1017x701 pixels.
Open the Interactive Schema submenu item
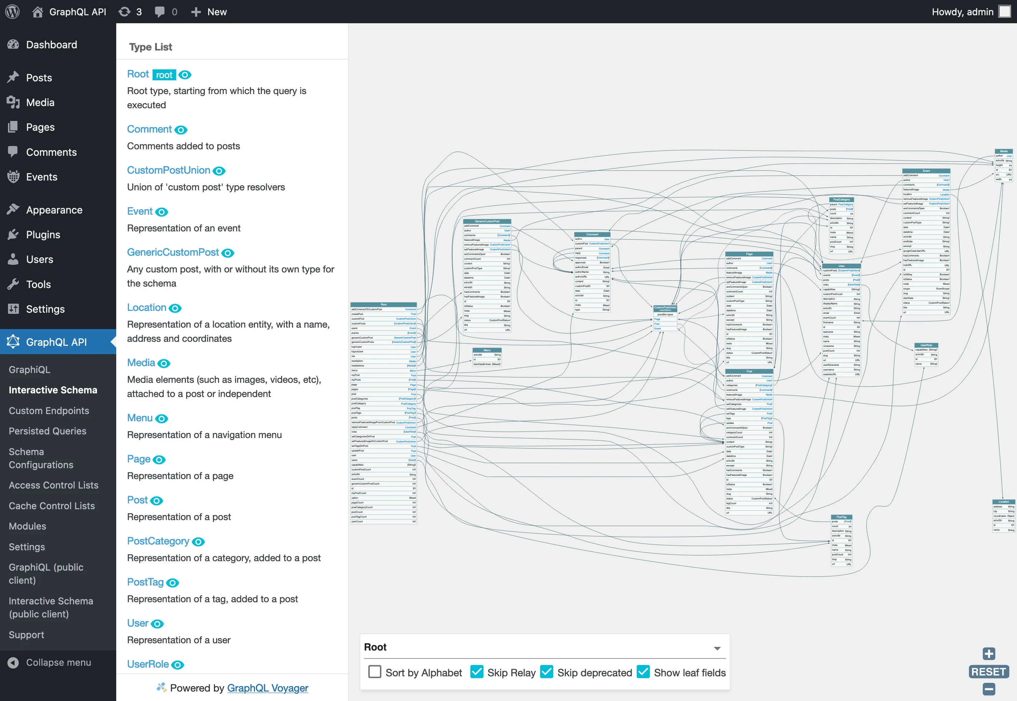(x=53, y=390)
